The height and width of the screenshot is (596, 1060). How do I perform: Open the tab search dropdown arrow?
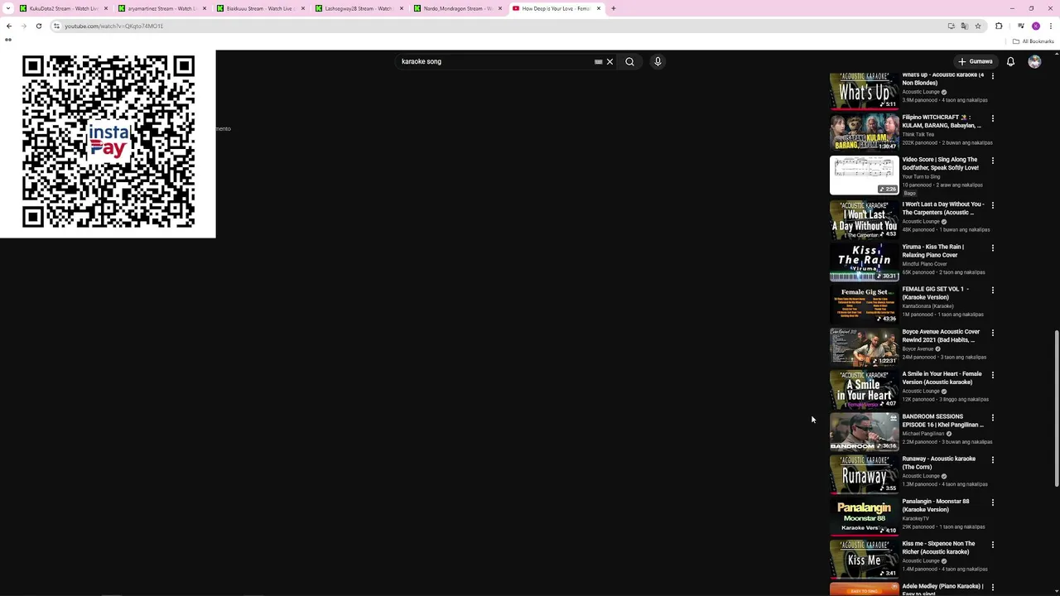click(x=8, y=8)
